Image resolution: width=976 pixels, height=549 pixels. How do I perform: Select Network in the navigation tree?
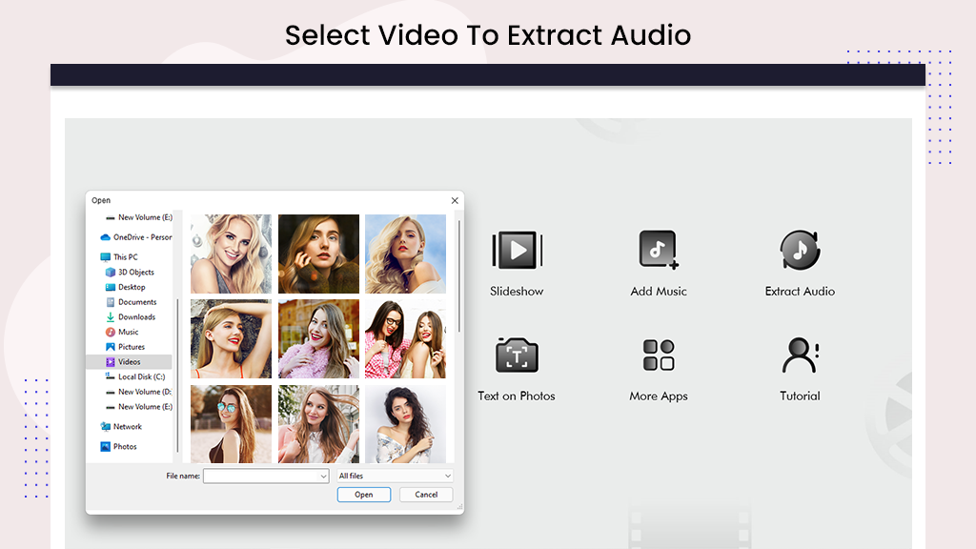point(127,426)
